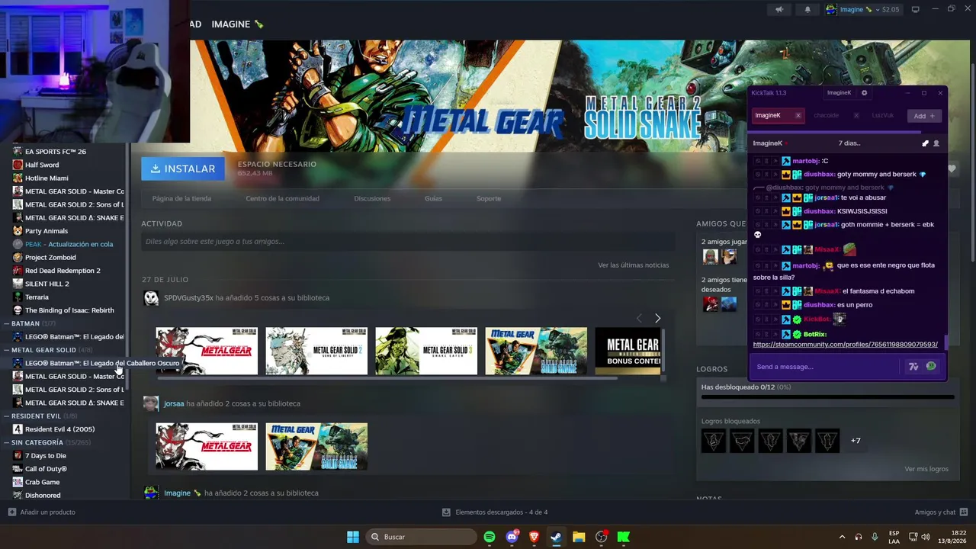Focus the Send a message field
The height and width of the screenshot is (549, 976).
[x=826, y=367]
